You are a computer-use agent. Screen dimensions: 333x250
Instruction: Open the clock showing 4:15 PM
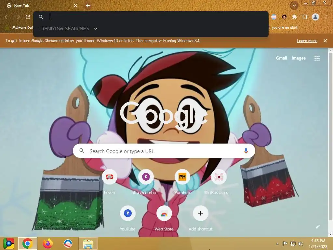coord(318,243)
